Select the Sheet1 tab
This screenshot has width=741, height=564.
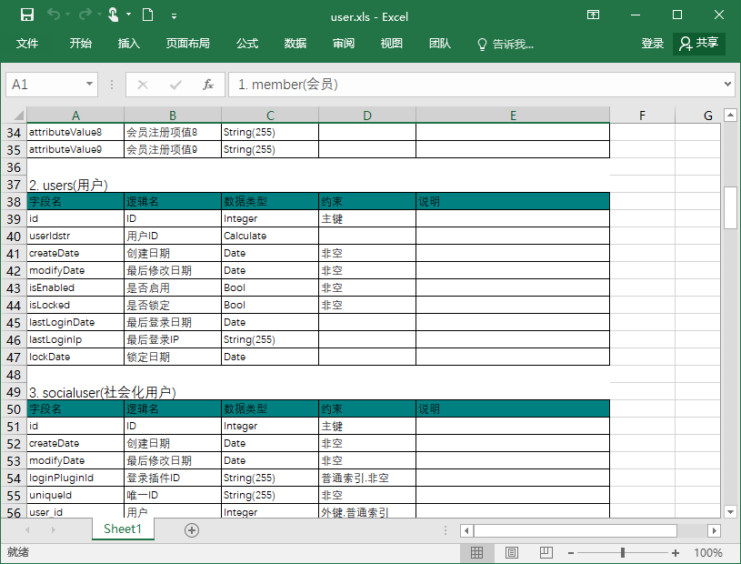(x=123, y=529)
